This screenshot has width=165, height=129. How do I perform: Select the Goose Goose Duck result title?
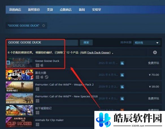[x=47, y=61]
